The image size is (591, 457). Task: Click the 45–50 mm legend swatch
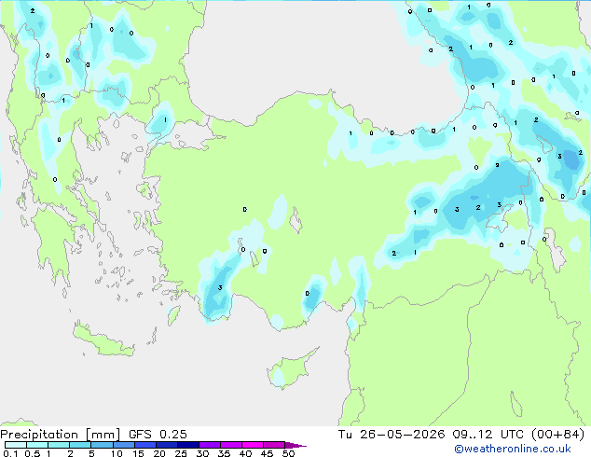coord(274,445)
